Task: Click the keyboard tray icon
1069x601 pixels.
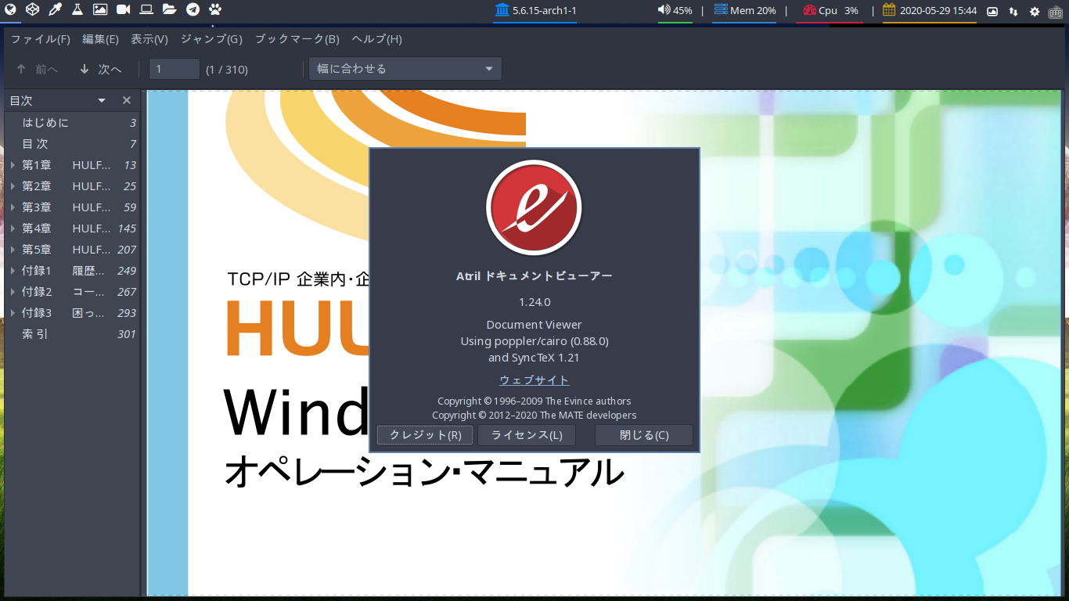Action: tap(1056, 11)
